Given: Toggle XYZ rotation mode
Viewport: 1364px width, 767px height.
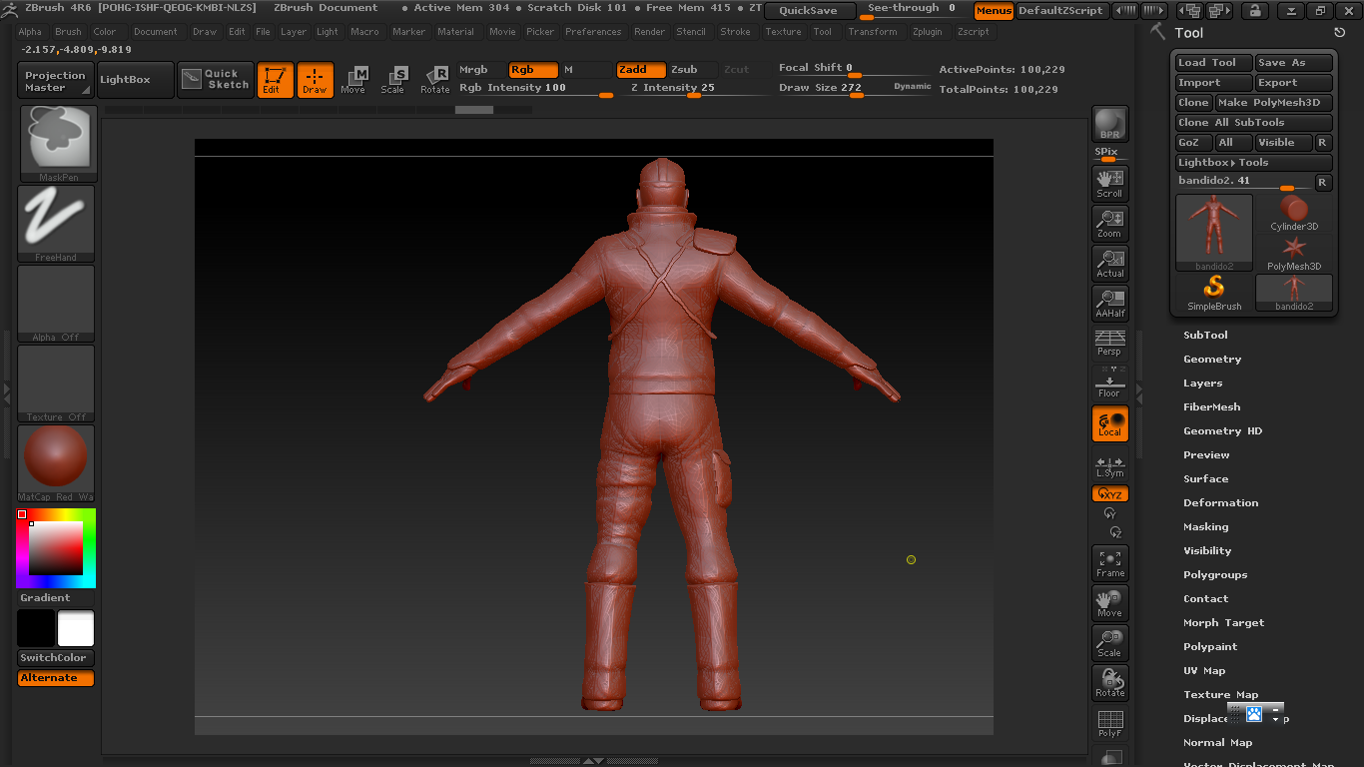Looking at the screenshot, I should tap(1109, 493).
